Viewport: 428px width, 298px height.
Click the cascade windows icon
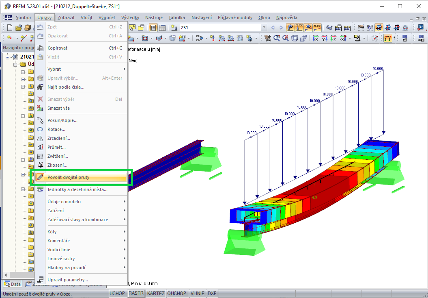[x=141, y=27]
